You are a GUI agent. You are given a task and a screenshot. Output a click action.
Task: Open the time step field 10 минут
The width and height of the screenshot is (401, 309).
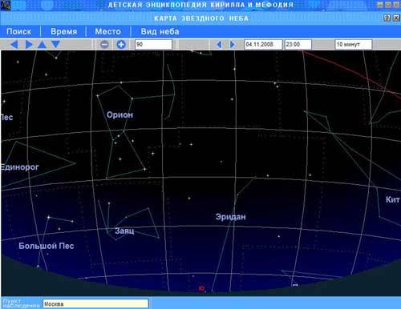(x=354, y=44)
